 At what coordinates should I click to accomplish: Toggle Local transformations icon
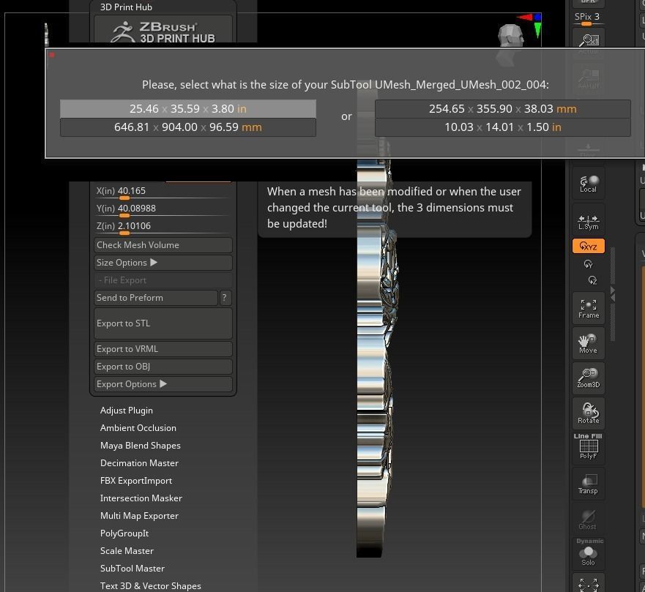(589, 184)
